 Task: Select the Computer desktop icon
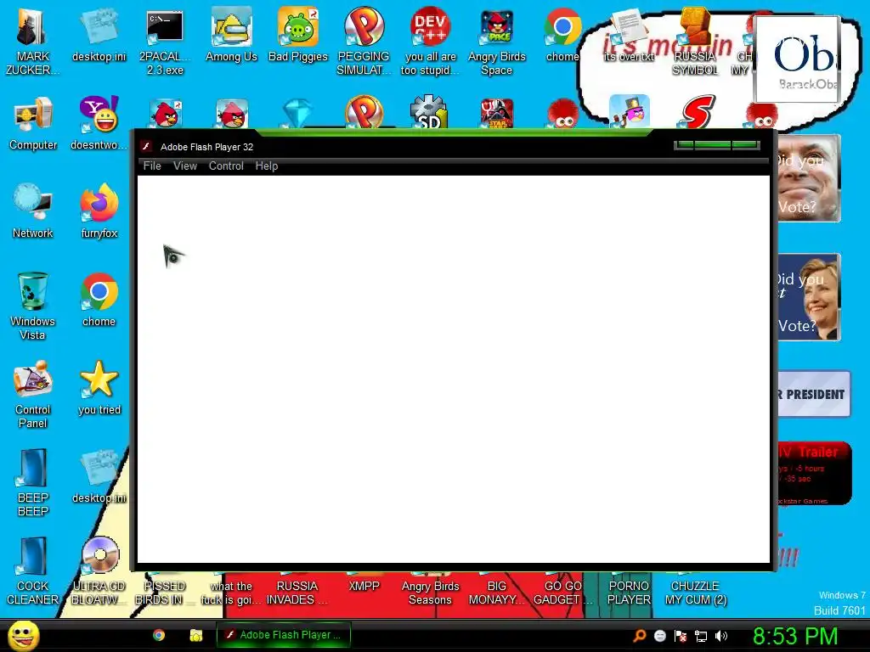click(x=33, y=123)
